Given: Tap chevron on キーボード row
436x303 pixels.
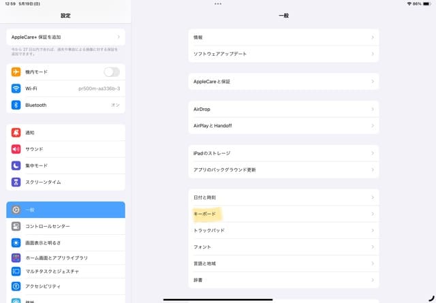Looking at the screenshot, I should (373, 214).
